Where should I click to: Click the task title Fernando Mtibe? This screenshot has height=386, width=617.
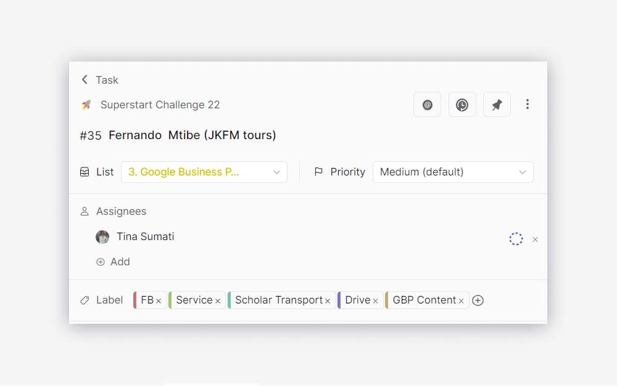coord(192,135)
